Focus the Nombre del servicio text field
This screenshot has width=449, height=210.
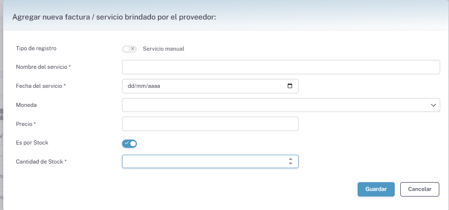(x=280, y=67)
